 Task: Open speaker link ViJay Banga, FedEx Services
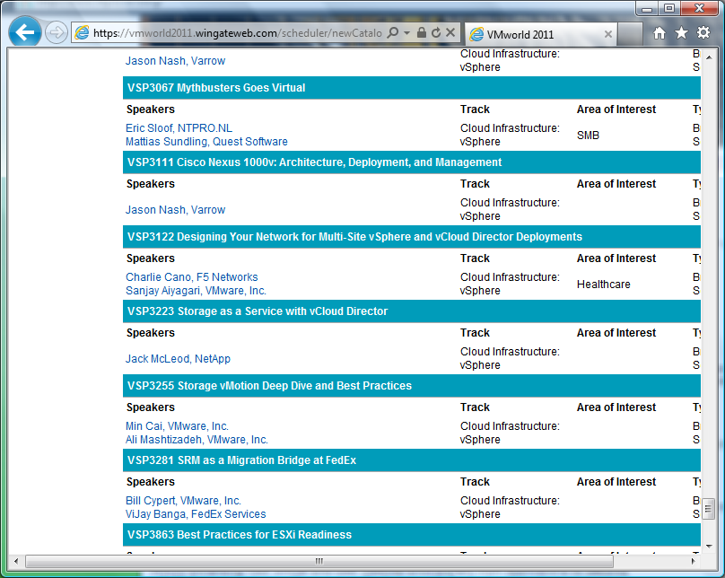click(196, 513)
